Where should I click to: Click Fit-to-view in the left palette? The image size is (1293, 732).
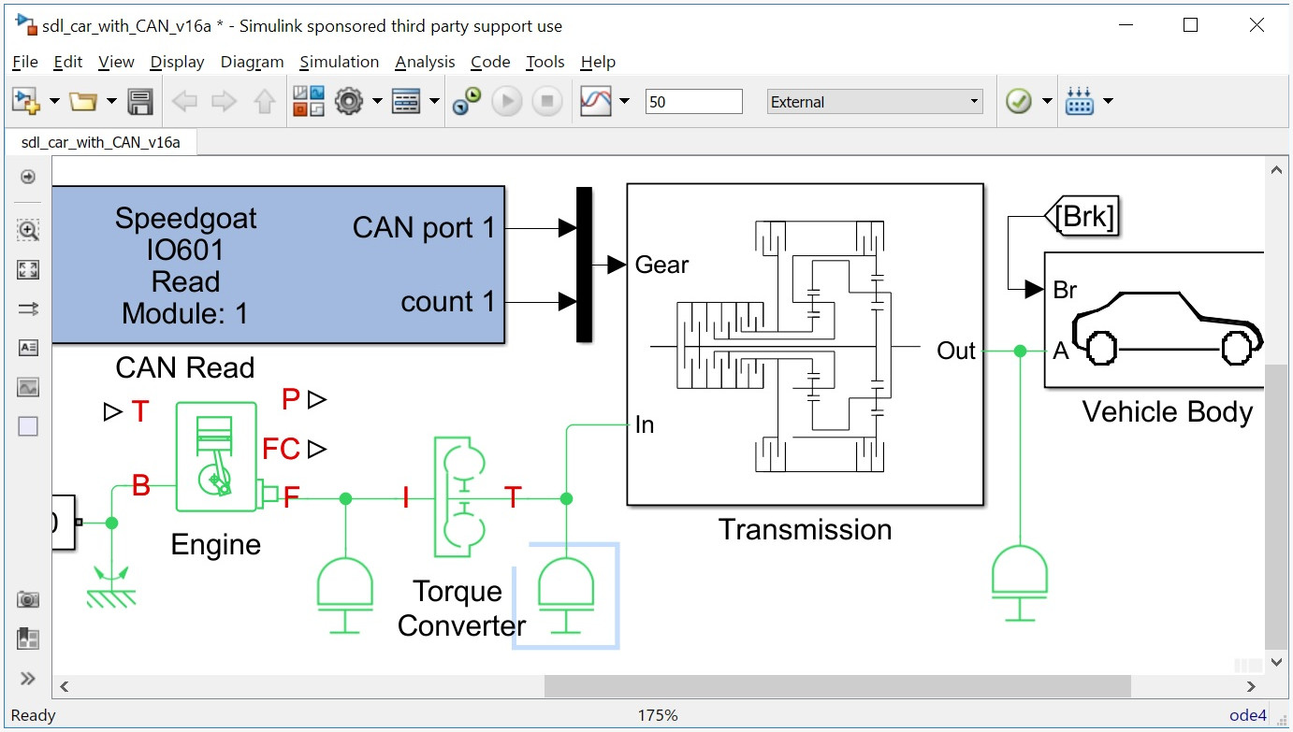(x=28, y=269)
